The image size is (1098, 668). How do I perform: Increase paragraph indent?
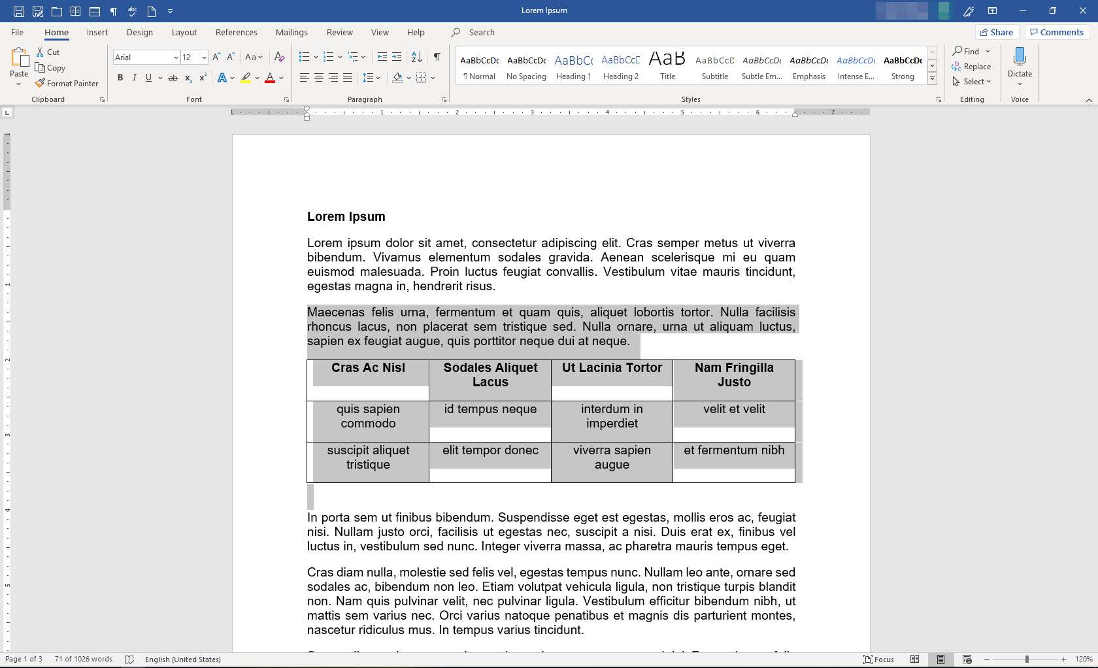point(397,57)
